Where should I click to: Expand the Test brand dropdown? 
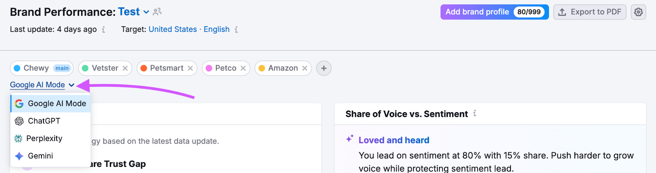(x=146, y=12)
